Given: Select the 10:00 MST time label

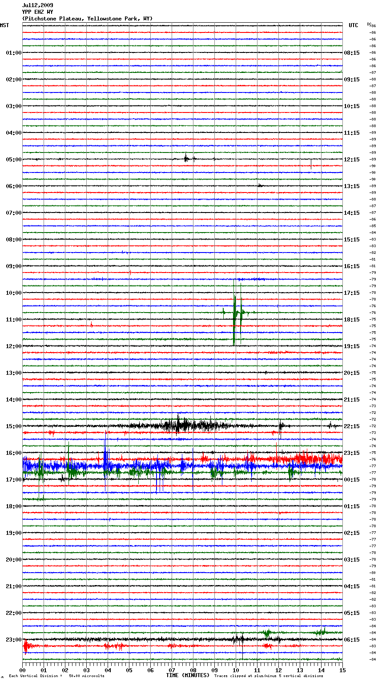Looking at the screenshot, I should (x=14, y=293).
